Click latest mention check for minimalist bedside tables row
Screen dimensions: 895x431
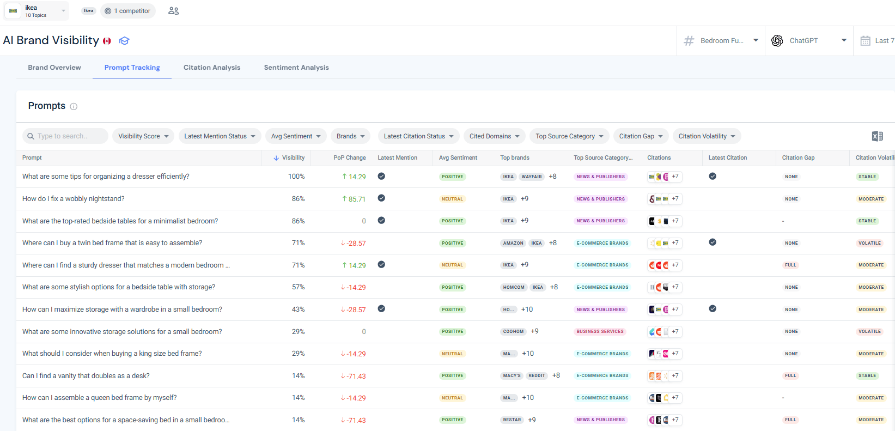(381, 220)
